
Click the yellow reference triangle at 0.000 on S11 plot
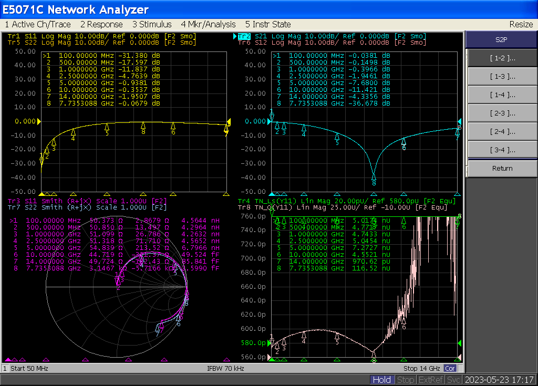point(39,121)
